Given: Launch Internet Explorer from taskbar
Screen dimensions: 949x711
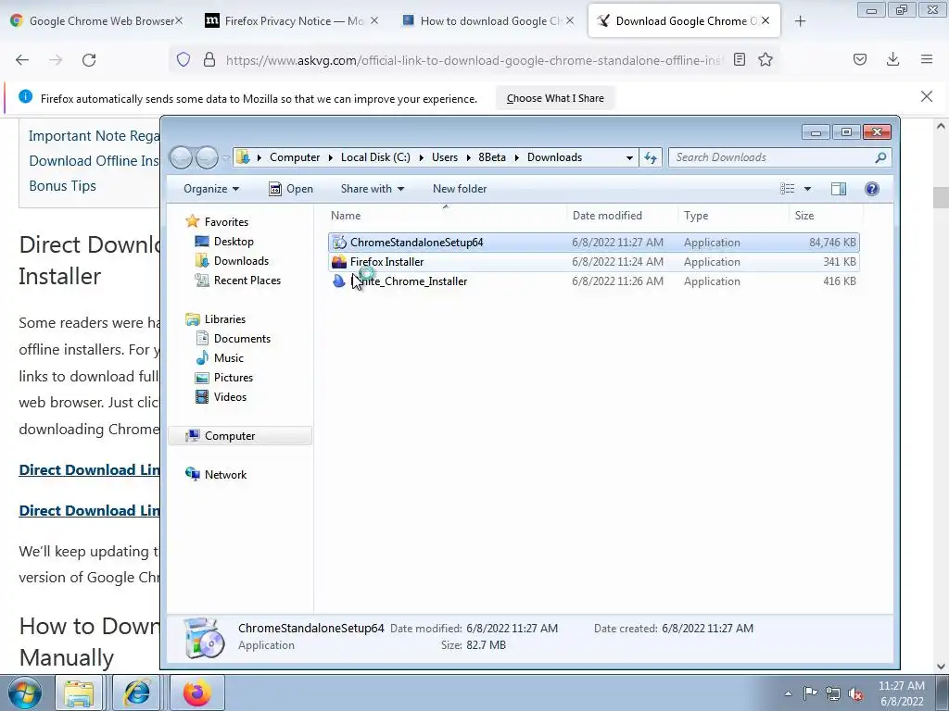Looking at the screenshot, I should coord(137,692).
